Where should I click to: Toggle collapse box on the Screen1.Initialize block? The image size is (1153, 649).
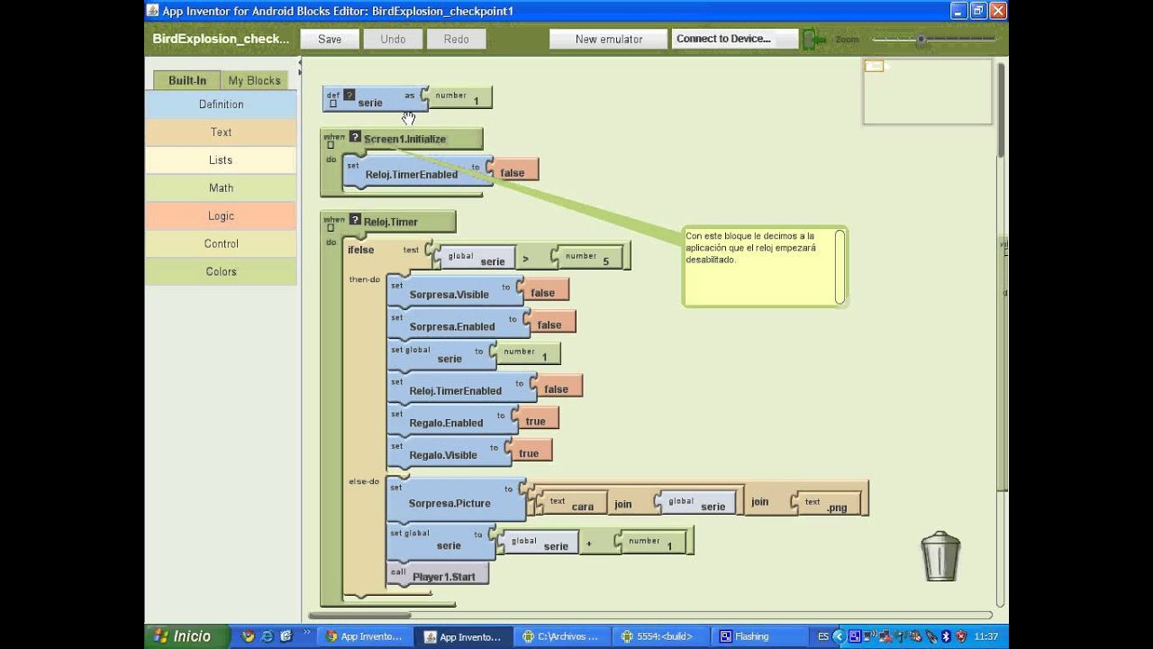coord(330,145)
